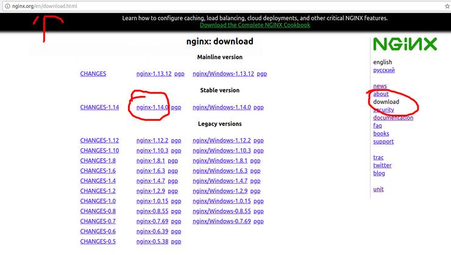451x255 pixels.
Task: Bookmark this page with the star icon
Action: 447,6
